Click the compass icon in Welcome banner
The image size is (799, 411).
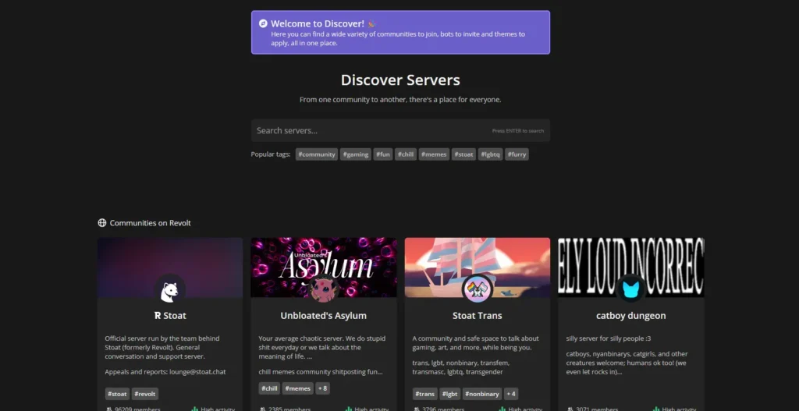pyautogui.click(x=263, y=23)
